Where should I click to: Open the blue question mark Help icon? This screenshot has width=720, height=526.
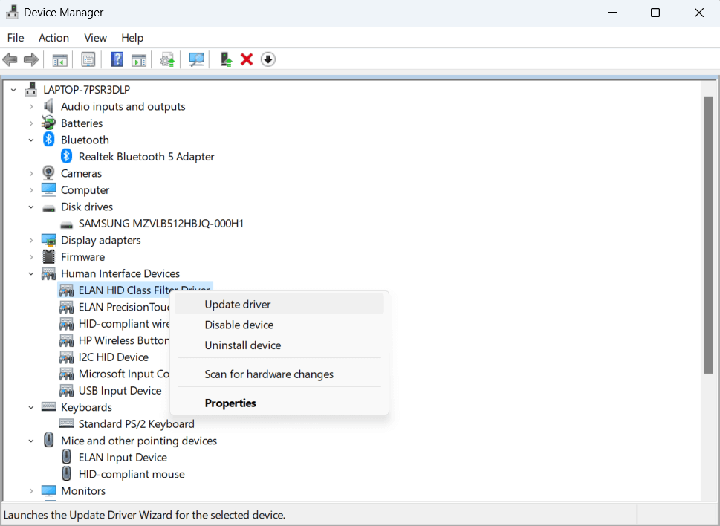coord(117,59)
